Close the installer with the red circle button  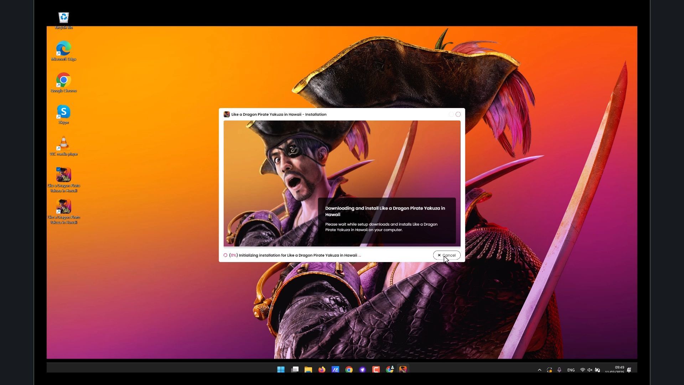[458, 114]
